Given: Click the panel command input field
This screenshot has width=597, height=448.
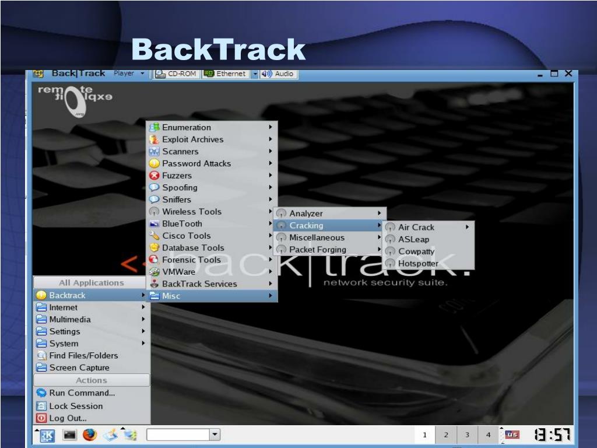Looking at the screenshot, I should coord(178,435).
